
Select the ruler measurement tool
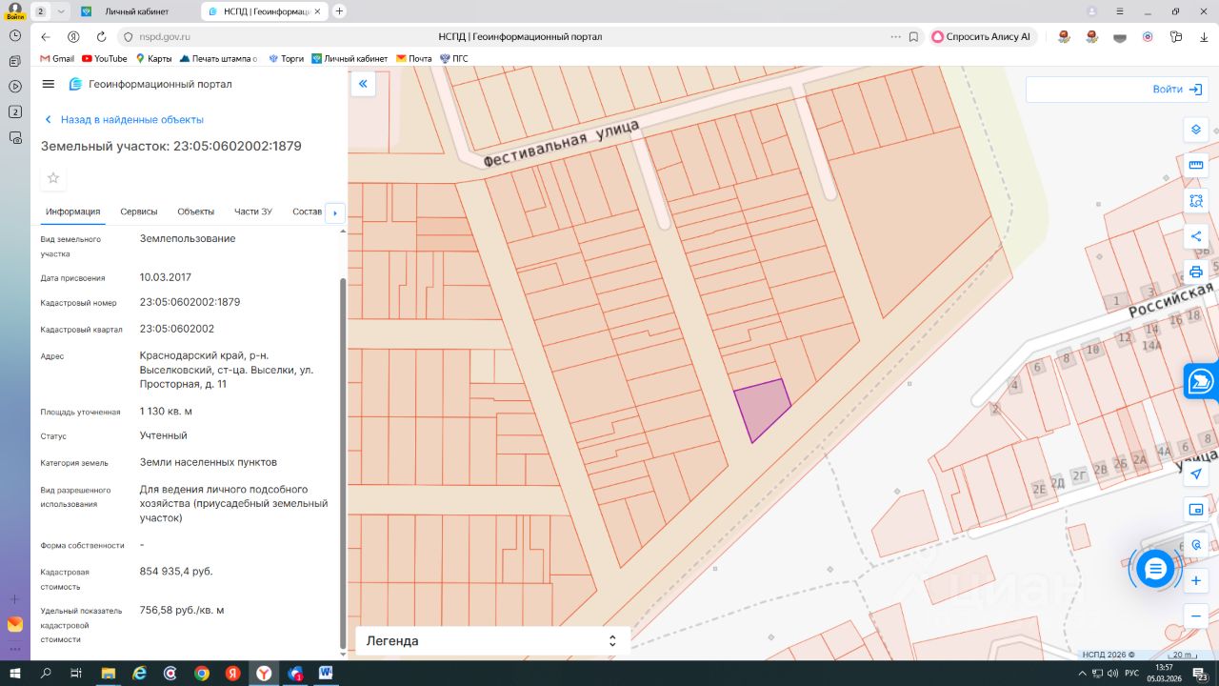1196,165
